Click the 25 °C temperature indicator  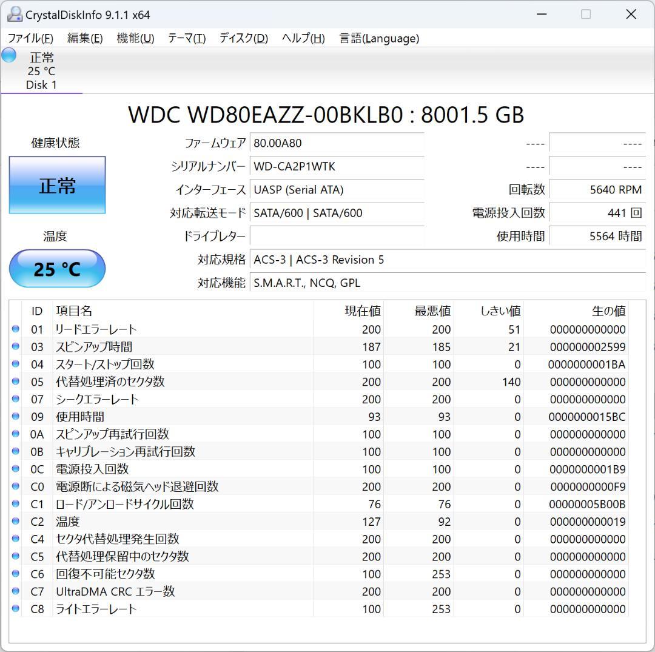57,268
